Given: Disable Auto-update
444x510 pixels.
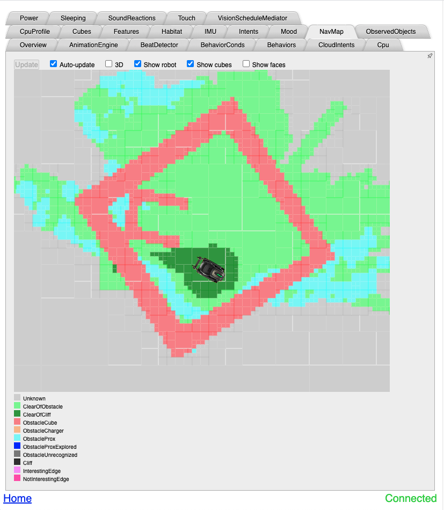Looking at the screenshot, I should [x=53, y=64].
